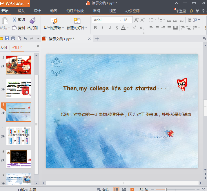Click the help question mark icon
The height and width of the screenshot is (191, 207).
coord(203,11)
